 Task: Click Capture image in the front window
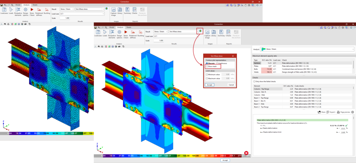(207, 34)
